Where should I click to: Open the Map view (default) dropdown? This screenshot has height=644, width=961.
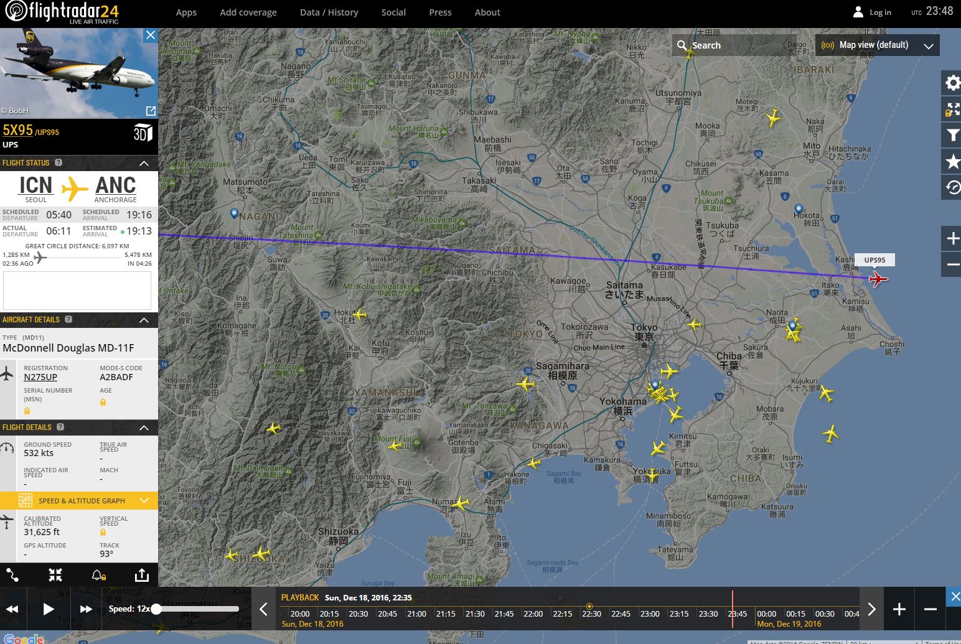click(x=877, y=45)
